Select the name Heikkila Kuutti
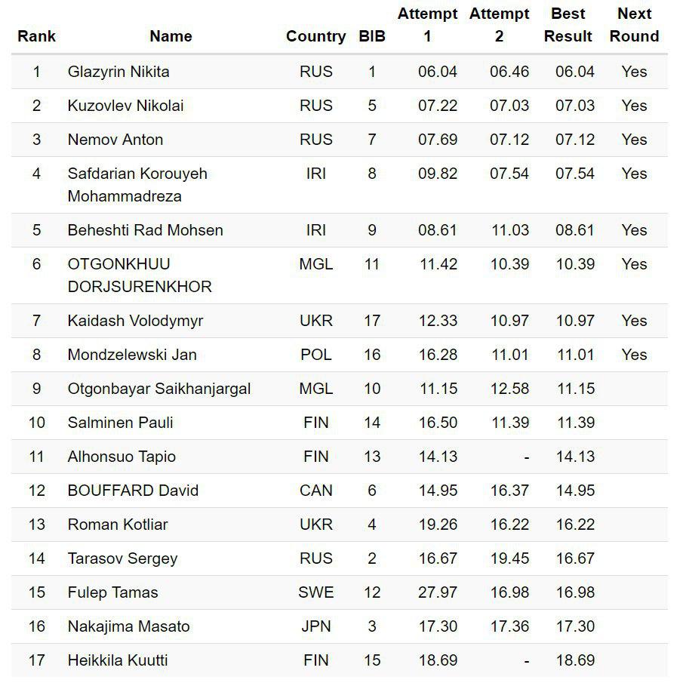Screen dimensions: 683x683 118,660
